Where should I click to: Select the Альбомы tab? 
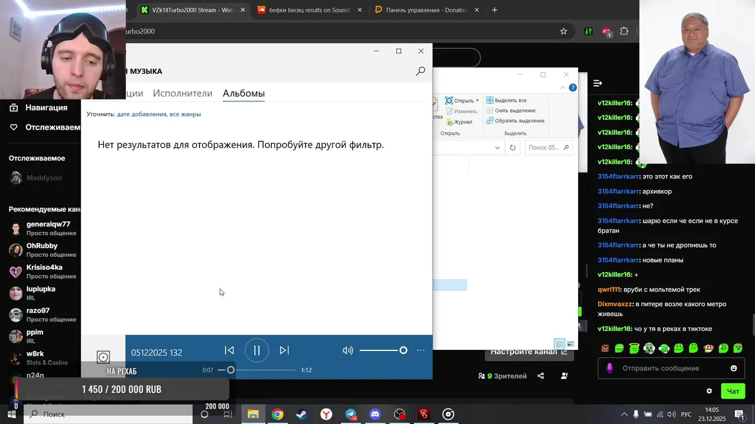244,93
